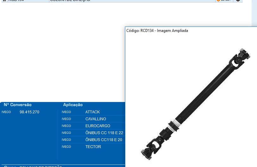257x167 pixels.
Task: Click the orange icon in the top row
Action: coord(218,1)
